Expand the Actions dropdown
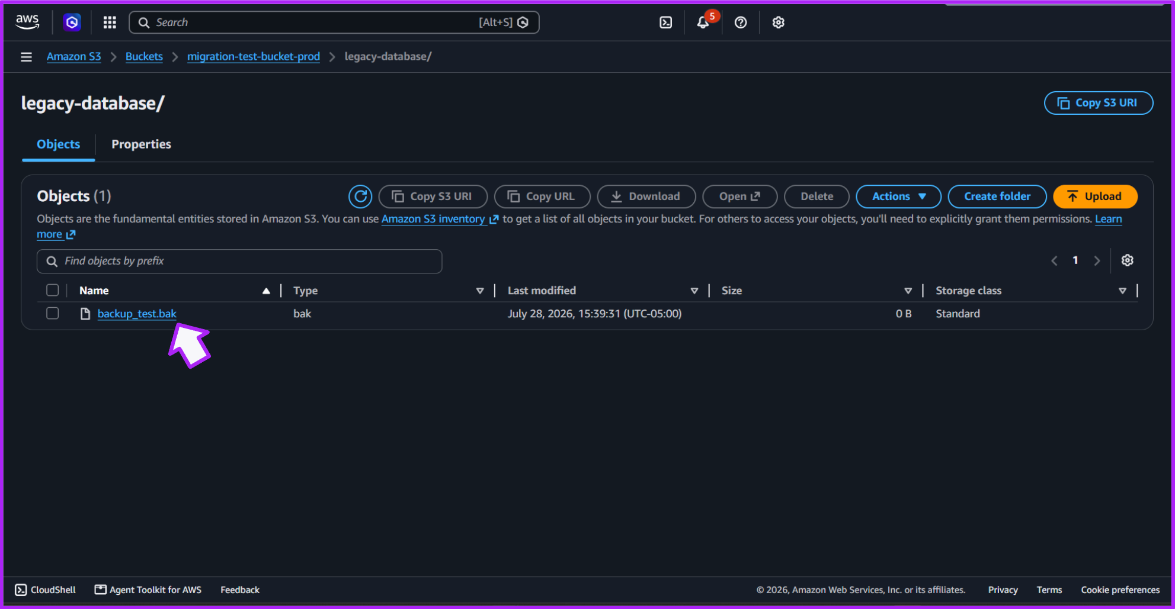The height and width of the screenshot is (609, 1175). point(898,196)
